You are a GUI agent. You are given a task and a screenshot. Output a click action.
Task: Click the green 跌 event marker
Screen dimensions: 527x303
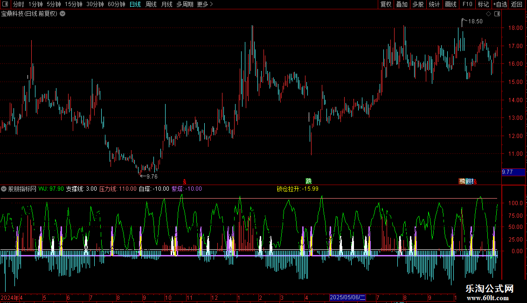click(x=309, y=181)
